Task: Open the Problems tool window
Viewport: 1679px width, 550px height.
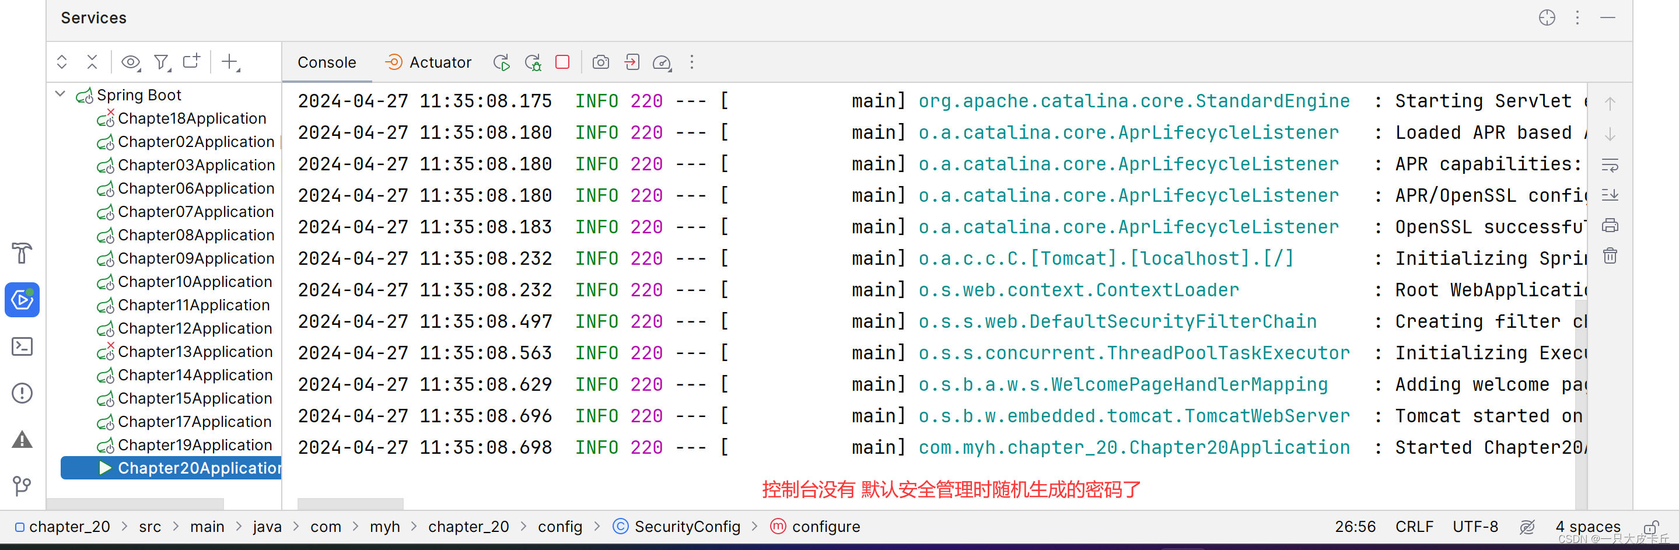Action: coord(22,394)
